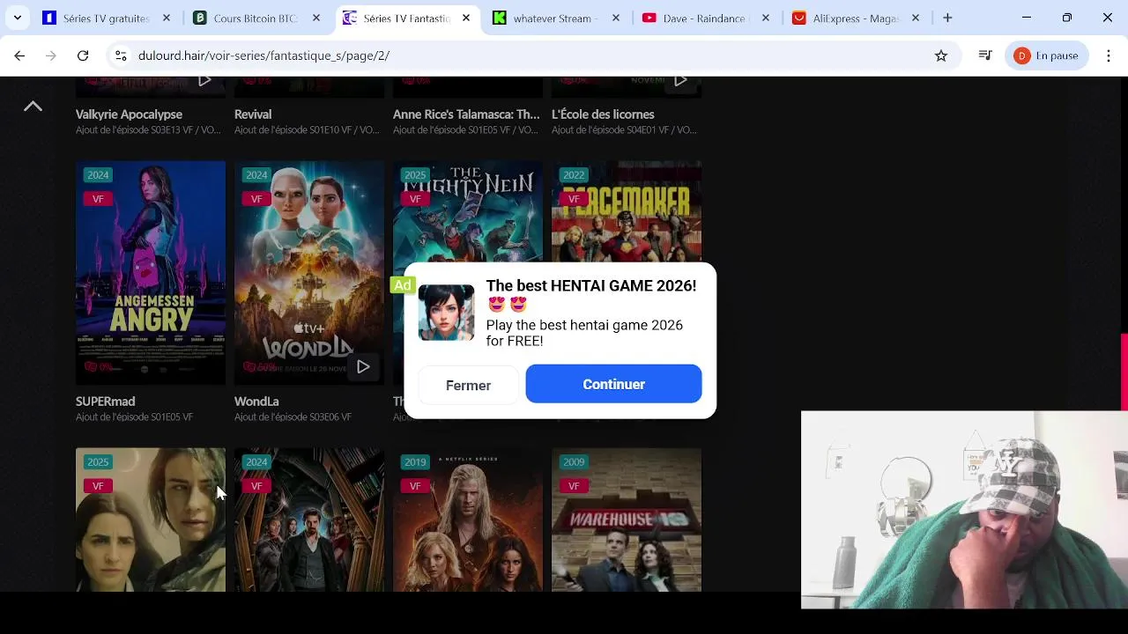This screenshot has width=1128, height=634.
Task: Switch to Séries TV gratuites tab
Action: point(106,18)
